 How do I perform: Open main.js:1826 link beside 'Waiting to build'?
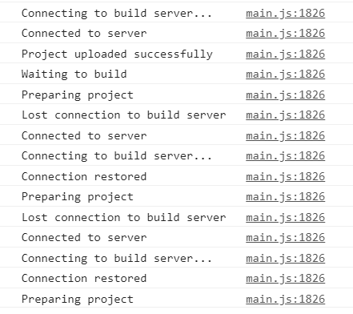pyautogui.click(x=285, y=74)
